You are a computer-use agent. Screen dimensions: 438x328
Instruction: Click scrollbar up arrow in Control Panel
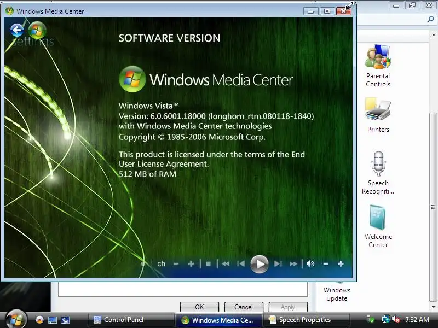tap(433, 35)
